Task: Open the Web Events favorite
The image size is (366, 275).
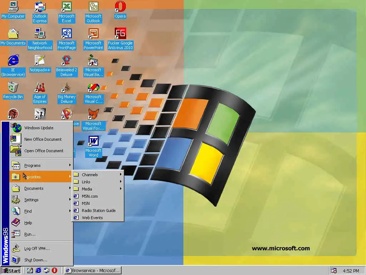Action: tap(98, 218)
